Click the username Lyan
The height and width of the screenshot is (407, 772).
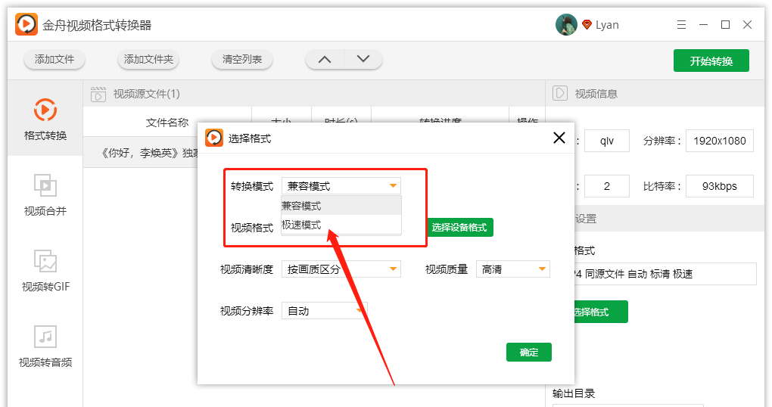point(607,25)
